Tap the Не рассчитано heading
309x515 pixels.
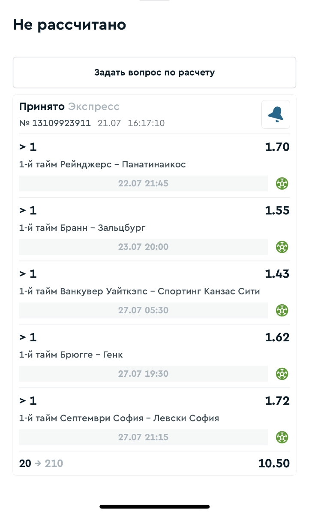[x=69, y=25]
